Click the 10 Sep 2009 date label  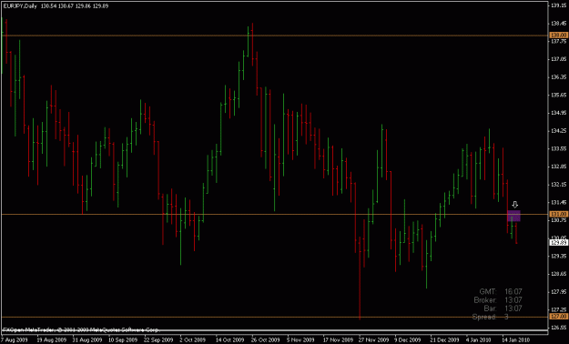tap(123, 340)
